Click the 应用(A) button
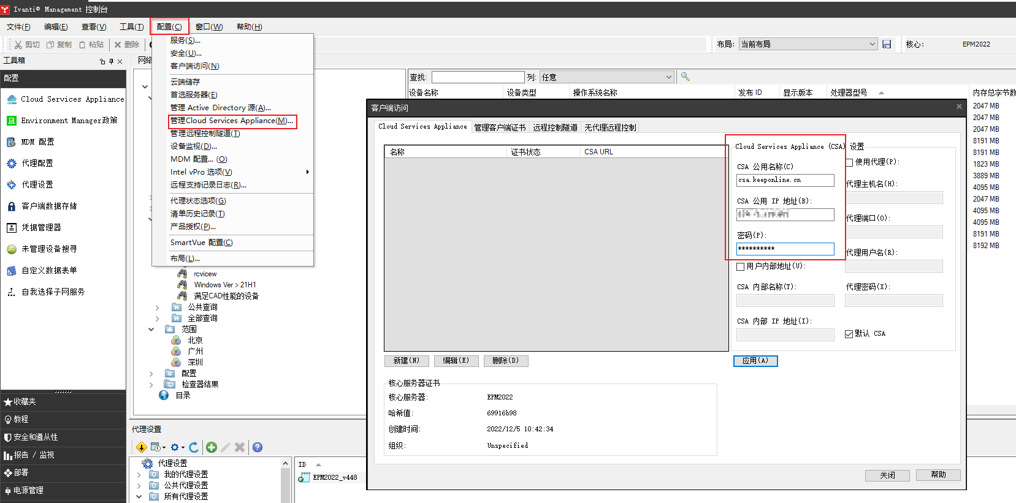 pyautogui.click(x=755, y=361)
